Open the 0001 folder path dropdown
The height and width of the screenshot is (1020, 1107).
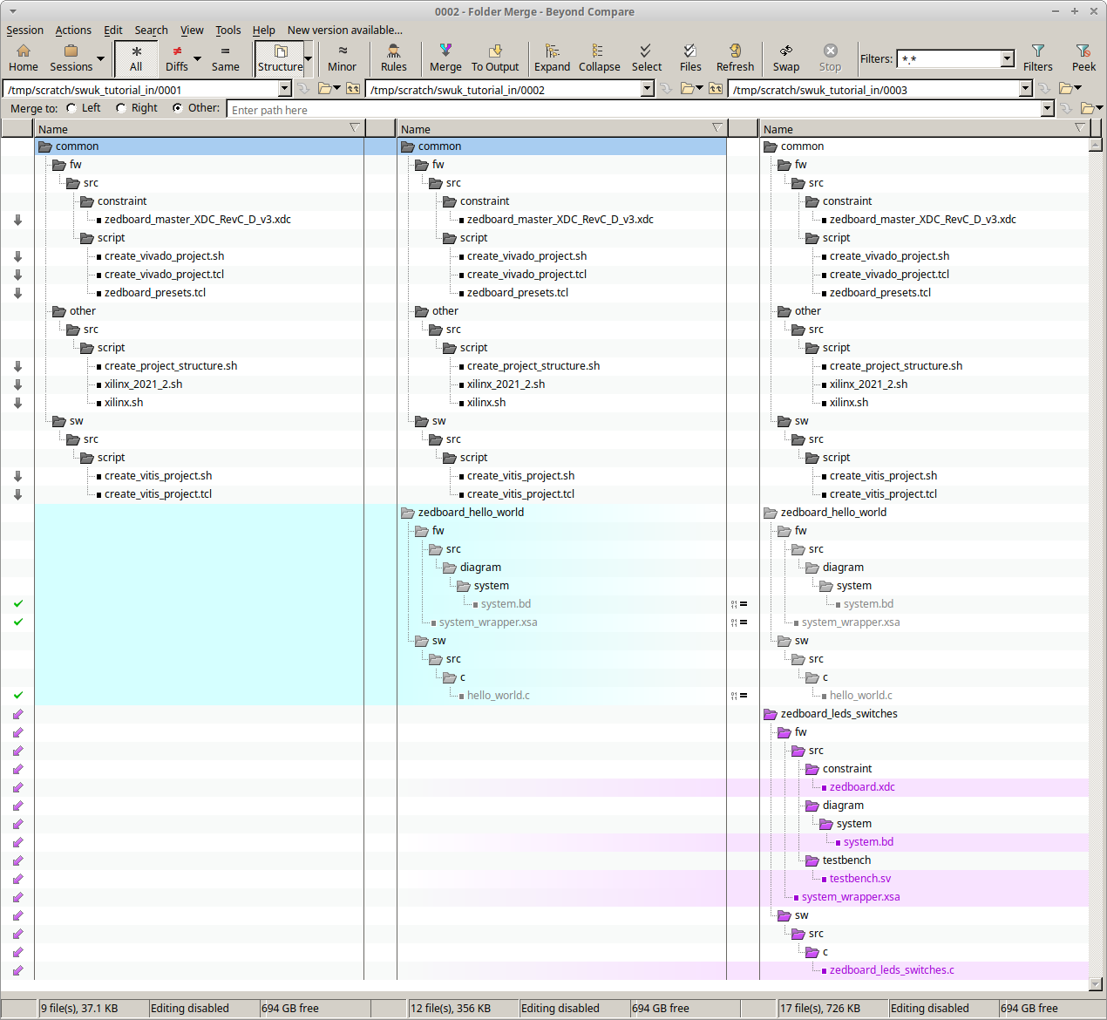(285, 89)
